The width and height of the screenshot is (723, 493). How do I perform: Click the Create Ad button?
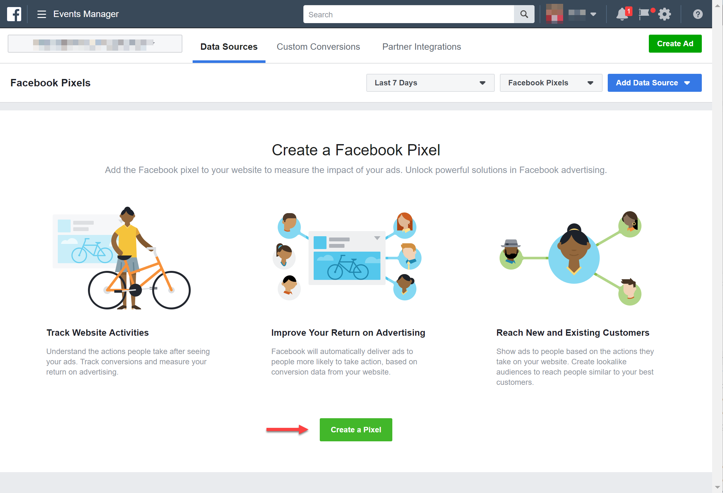pyautogui.click(x=675, y=44)
